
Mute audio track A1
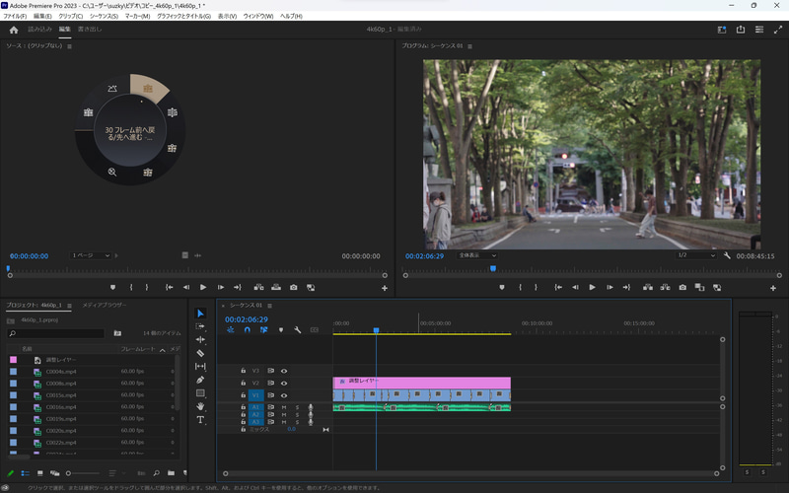[284, 406]
